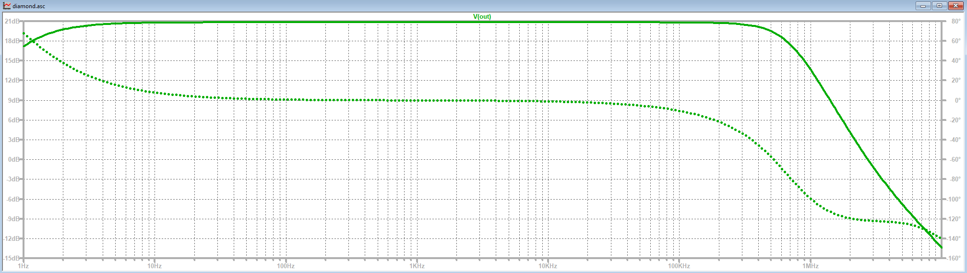Minimize the diamond.asc plot window
Viewport: 967px width, 273px height.
923,6
